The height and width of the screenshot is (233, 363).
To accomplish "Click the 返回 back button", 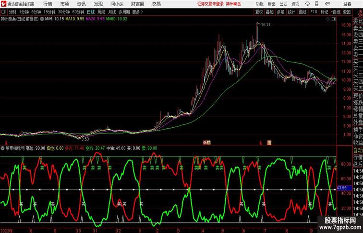I will (x=347, y=12).
